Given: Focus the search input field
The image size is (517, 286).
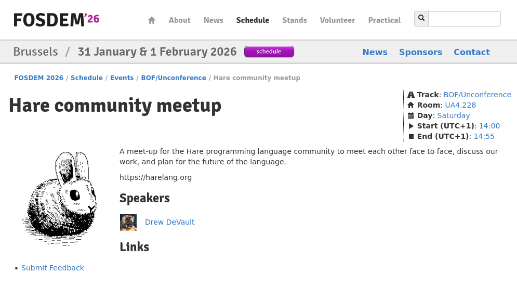Looking at the screenshot, I should point(464,19).
